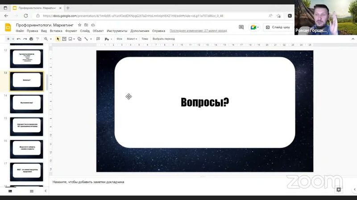357x200 pixels.
Task: Click the Pear Deck add-on icon
Action: click(x=107, y=39)
